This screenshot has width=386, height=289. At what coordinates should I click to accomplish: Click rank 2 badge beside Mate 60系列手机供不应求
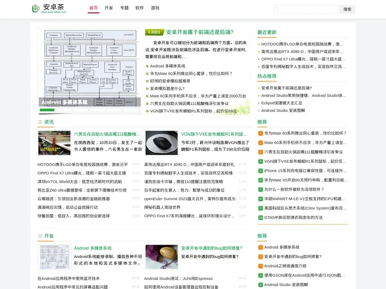coord(261,142)
